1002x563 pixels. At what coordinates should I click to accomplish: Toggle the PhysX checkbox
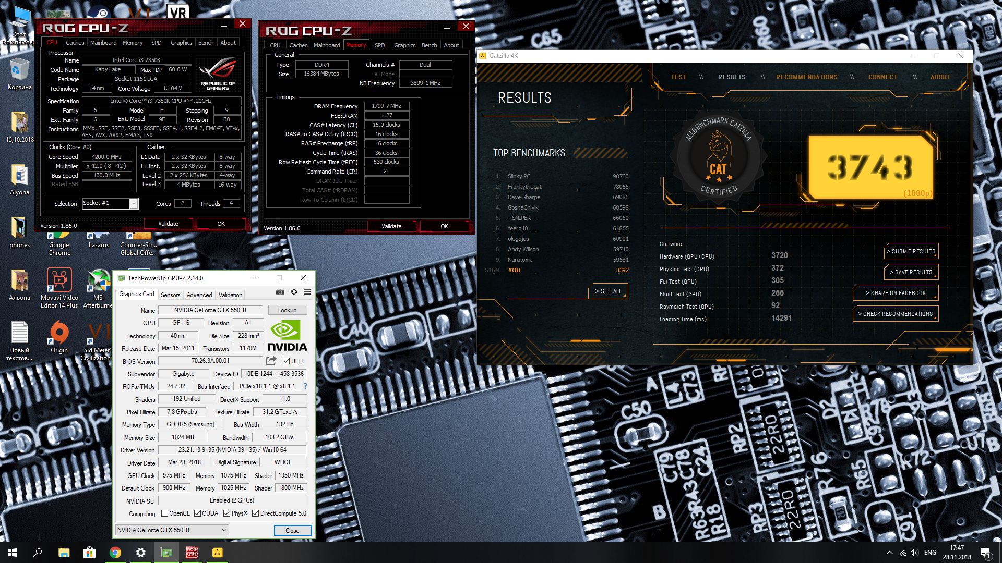226,513
